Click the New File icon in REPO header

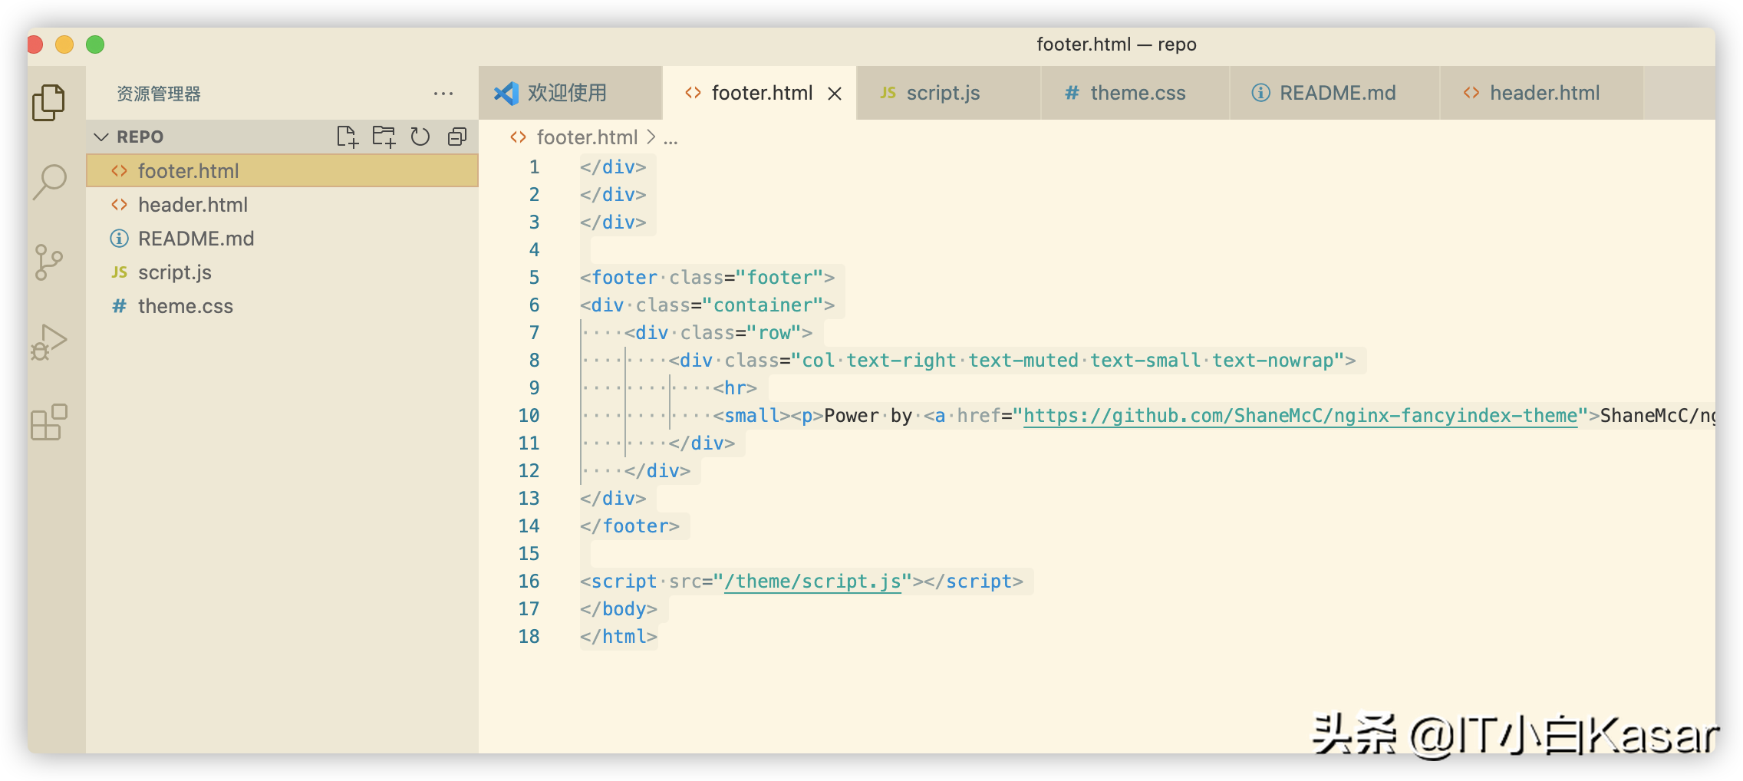click(348, 137)
